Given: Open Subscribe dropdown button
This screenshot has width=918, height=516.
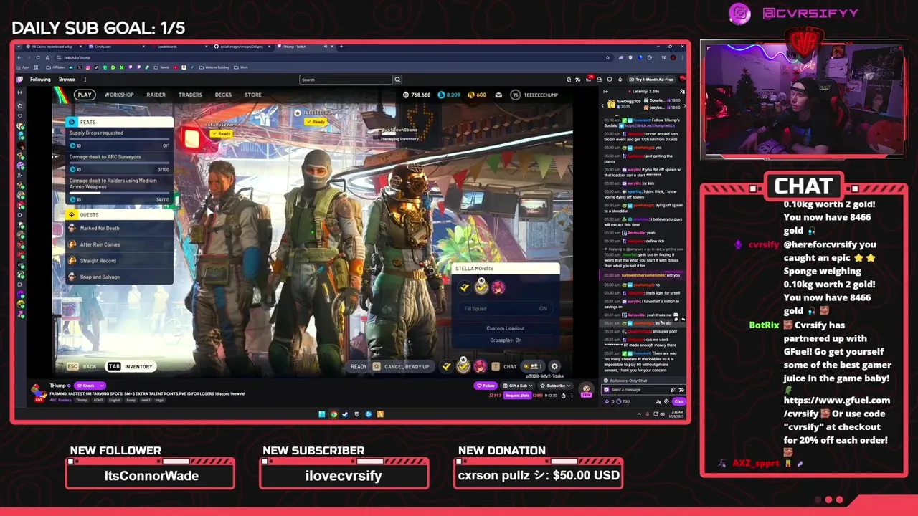Looking at the screenshot, I should pyautogui.click(x=556, y=386).
